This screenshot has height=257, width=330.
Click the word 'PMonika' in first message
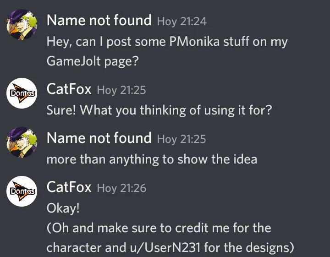pyautogui.click(x=194, y=41)
